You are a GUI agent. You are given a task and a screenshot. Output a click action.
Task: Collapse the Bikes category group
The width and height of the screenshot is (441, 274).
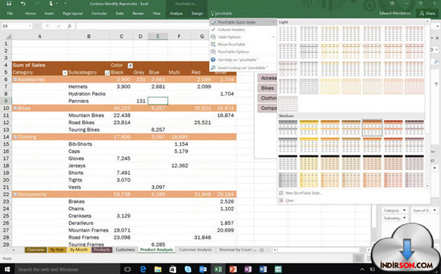click(15, 108)
